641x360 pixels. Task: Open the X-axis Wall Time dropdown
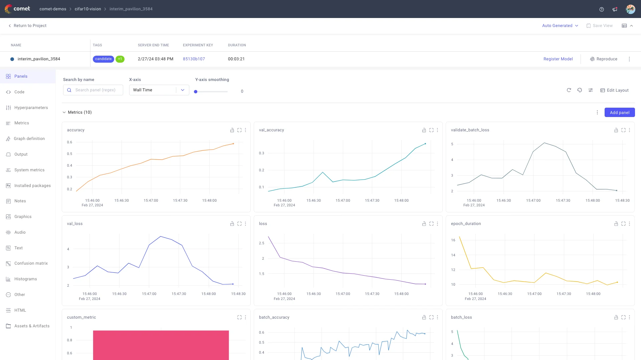point(159,90)
